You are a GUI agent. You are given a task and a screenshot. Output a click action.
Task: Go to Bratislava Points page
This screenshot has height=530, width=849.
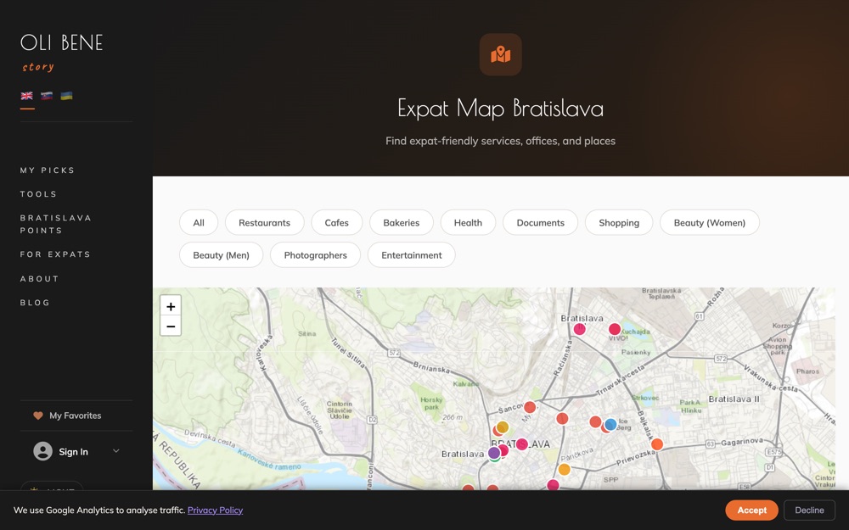click(x=56, y=224)
